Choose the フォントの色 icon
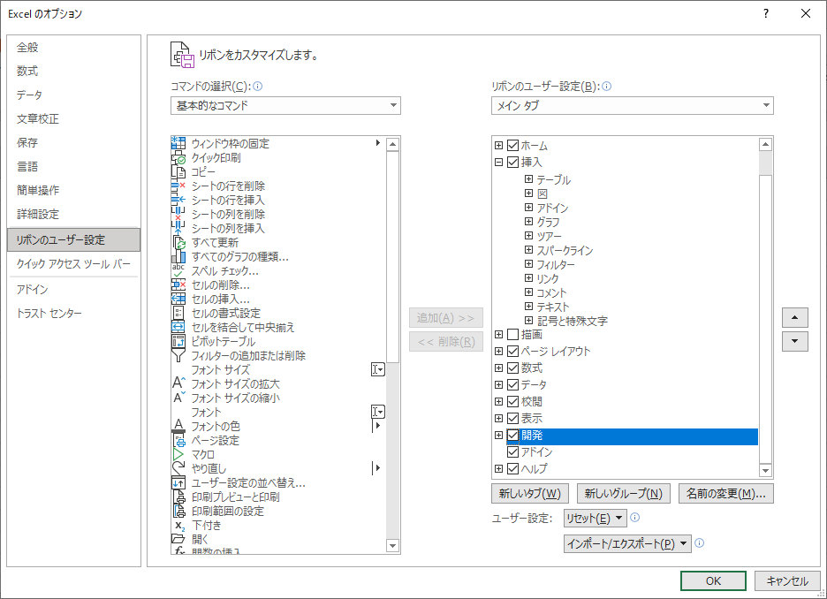Image resolution: width=827 pixels, height=599 pixels. pos(178,426)
